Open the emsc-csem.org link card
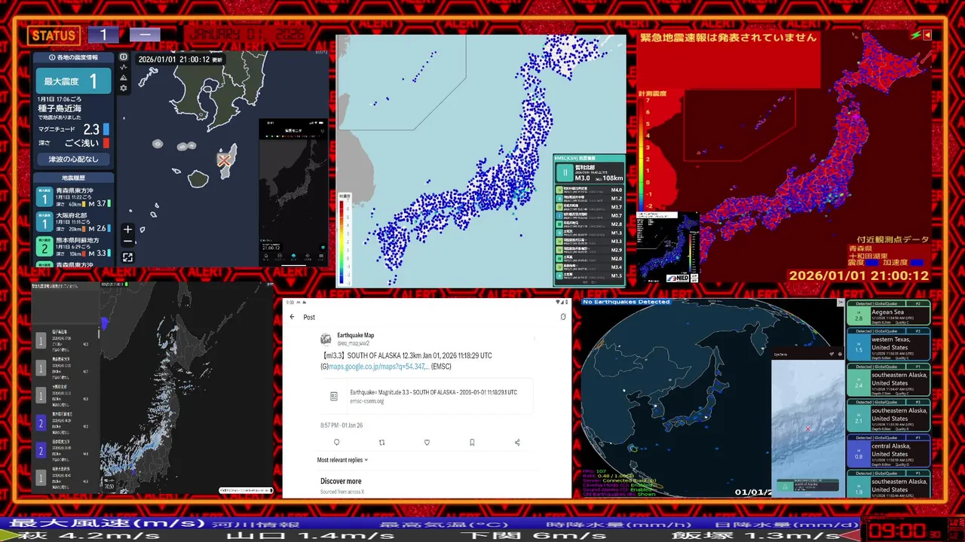The height and width of the screenshot is (542, 965). click(427, 396)
